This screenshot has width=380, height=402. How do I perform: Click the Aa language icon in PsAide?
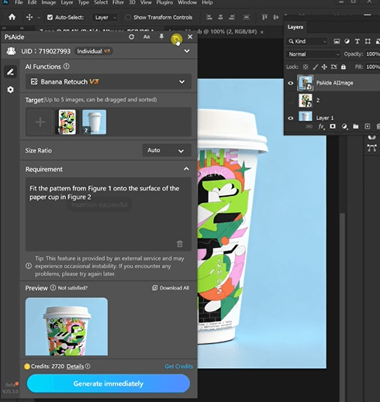[147, 37]
